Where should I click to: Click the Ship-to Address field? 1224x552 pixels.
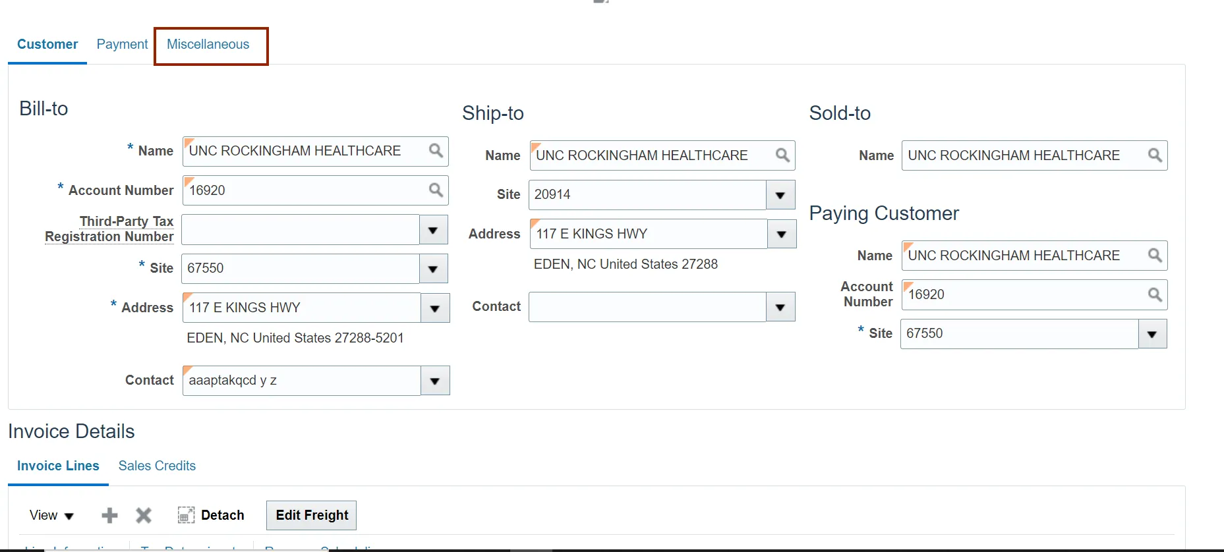(649, 234)
